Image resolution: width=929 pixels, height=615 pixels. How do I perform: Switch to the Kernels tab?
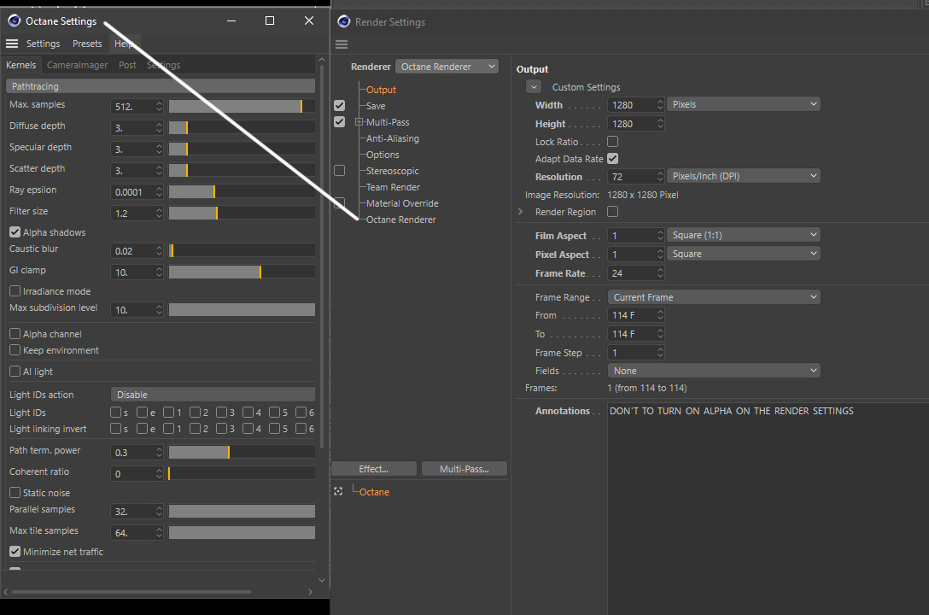click(x=20, y=65)
